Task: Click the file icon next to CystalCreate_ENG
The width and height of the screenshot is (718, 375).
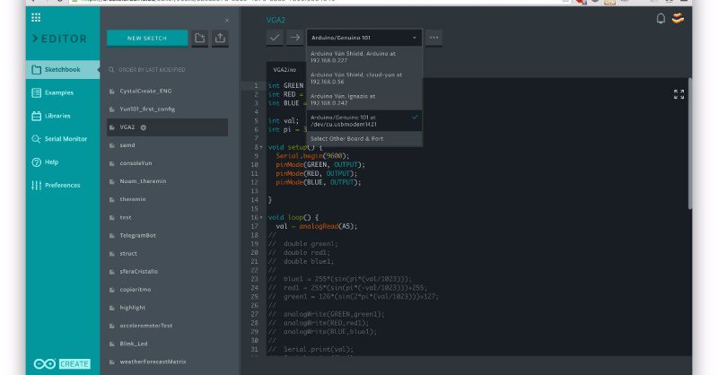Action: [x=111, y=92]
